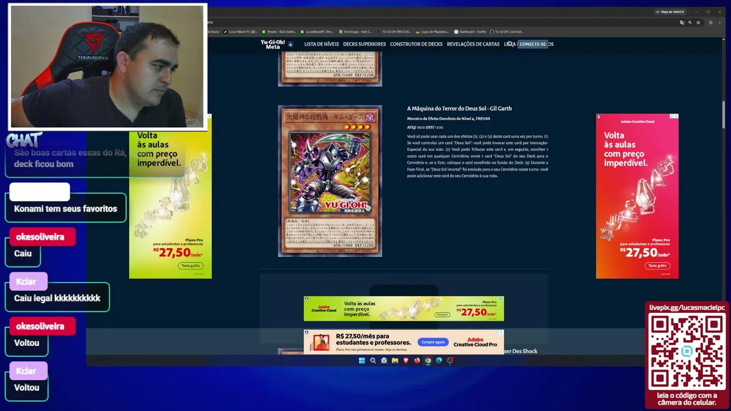Open the Yu-Gi-Oh! RPG Online bookmark
The image size is (731, 411).
click(x=394, y=31)
